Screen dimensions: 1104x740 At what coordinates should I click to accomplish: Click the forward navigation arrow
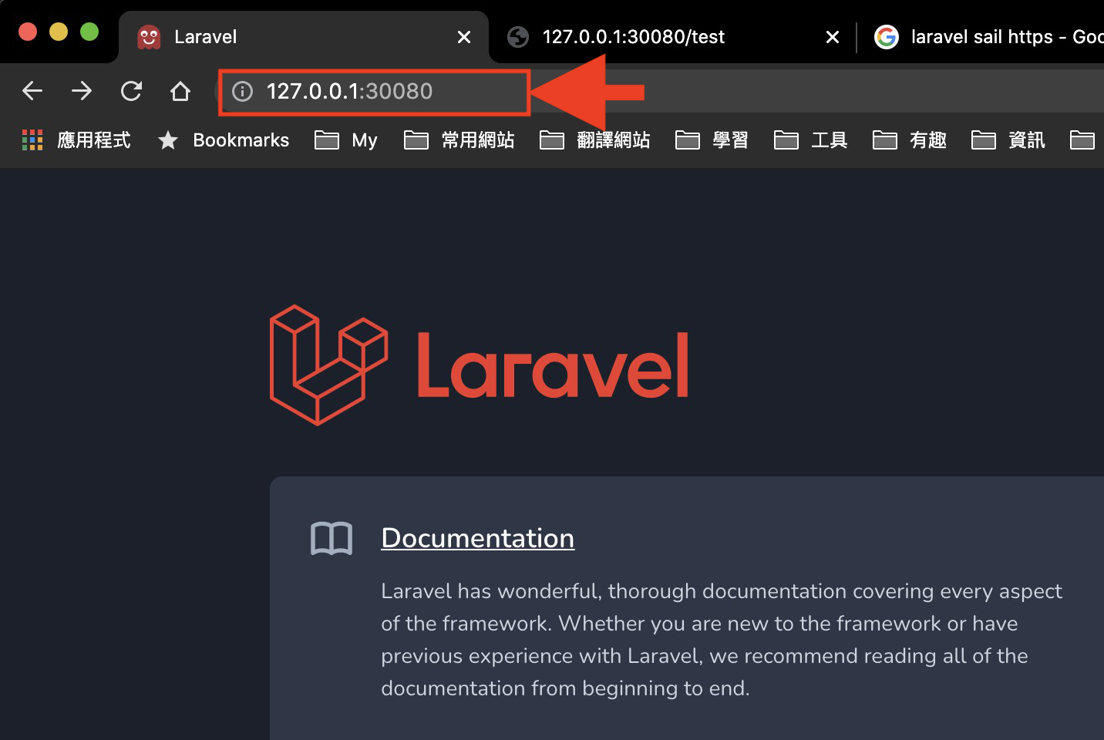tap(82, 91)
